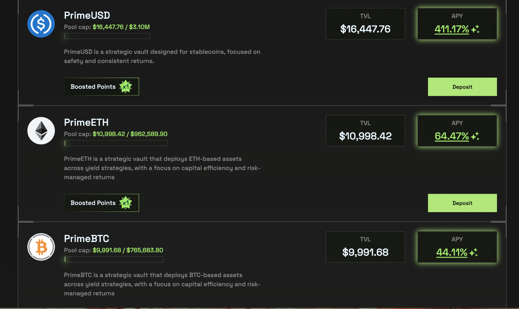Click the PrimeBTC pool cap progress bar
Screen dimensions: 519x309
(114, 259)
